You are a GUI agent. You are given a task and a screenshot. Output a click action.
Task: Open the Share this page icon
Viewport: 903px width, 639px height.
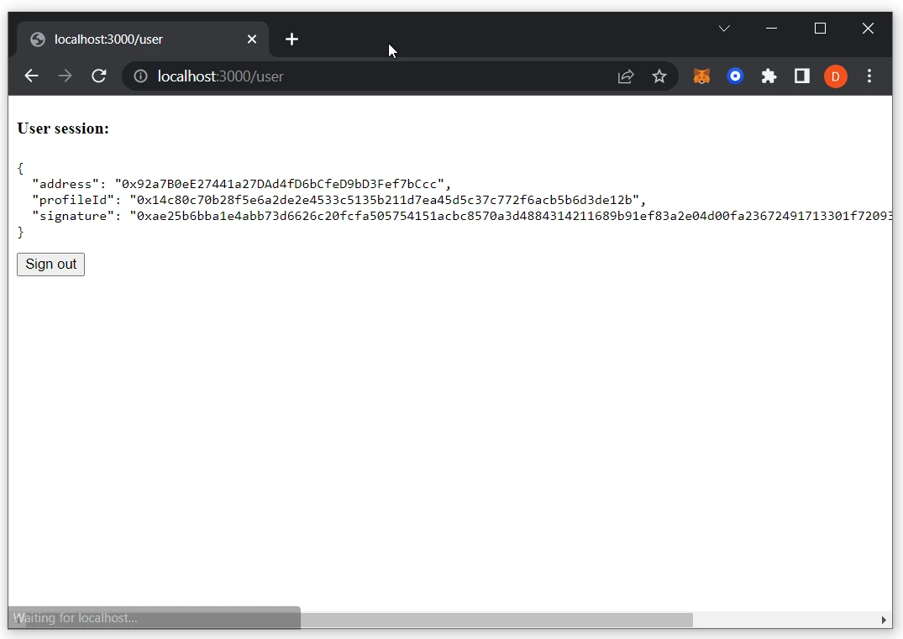point(626,76)
